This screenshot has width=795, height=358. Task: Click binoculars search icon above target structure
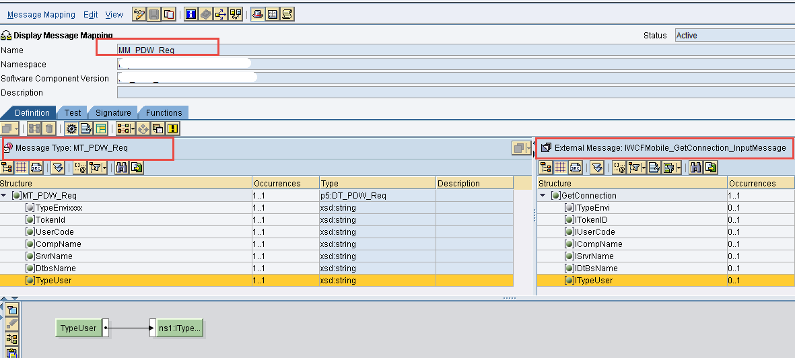pos(695,168)
